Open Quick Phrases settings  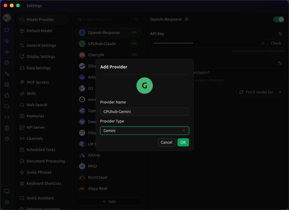click(x=42, y=172)
